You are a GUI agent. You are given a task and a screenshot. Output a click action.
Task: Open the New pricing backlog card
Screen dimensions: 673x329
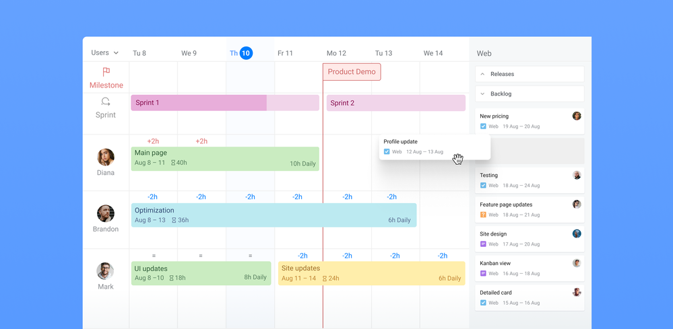530,121
